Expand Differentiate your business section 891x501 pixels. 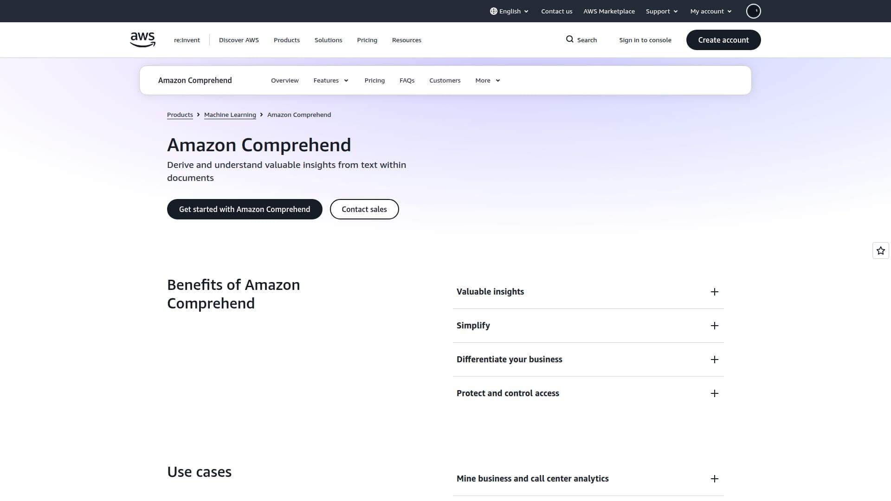(x=588, y=360)
